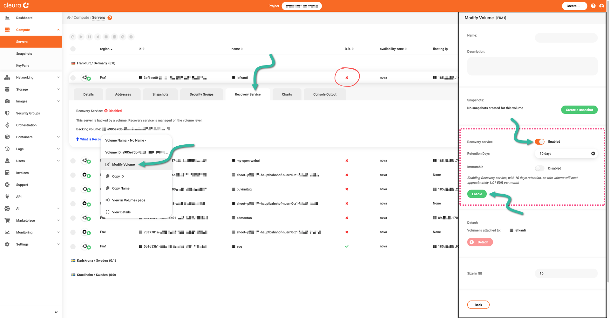
Task: Expand the Networking sidebar section
Action: [31, 77]
